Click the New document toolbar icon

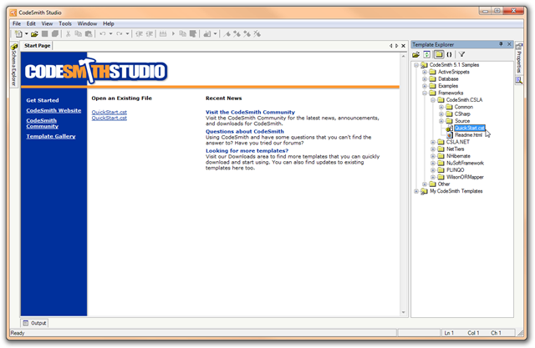[18, 33]
